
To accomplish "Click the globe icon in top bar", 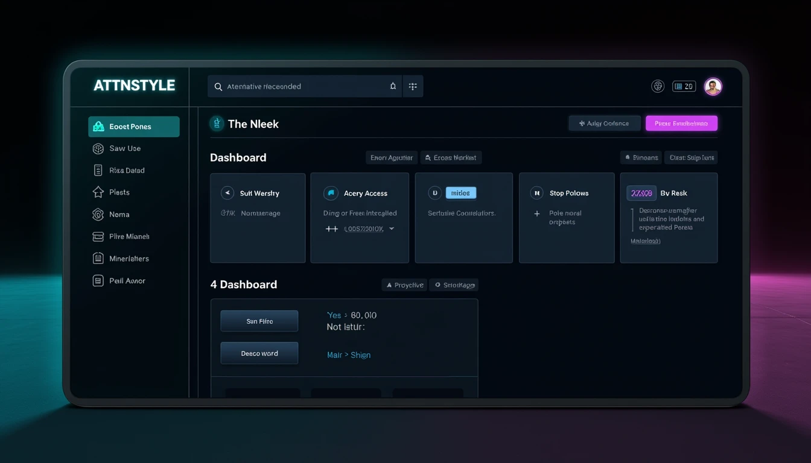I will coord(658,86).
